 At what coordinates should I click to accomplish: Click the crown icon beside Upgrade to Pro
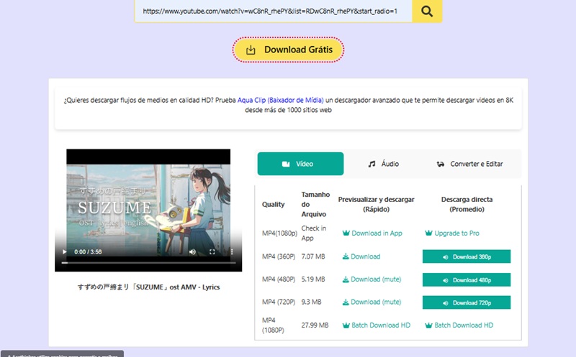(x=428, y=233)
